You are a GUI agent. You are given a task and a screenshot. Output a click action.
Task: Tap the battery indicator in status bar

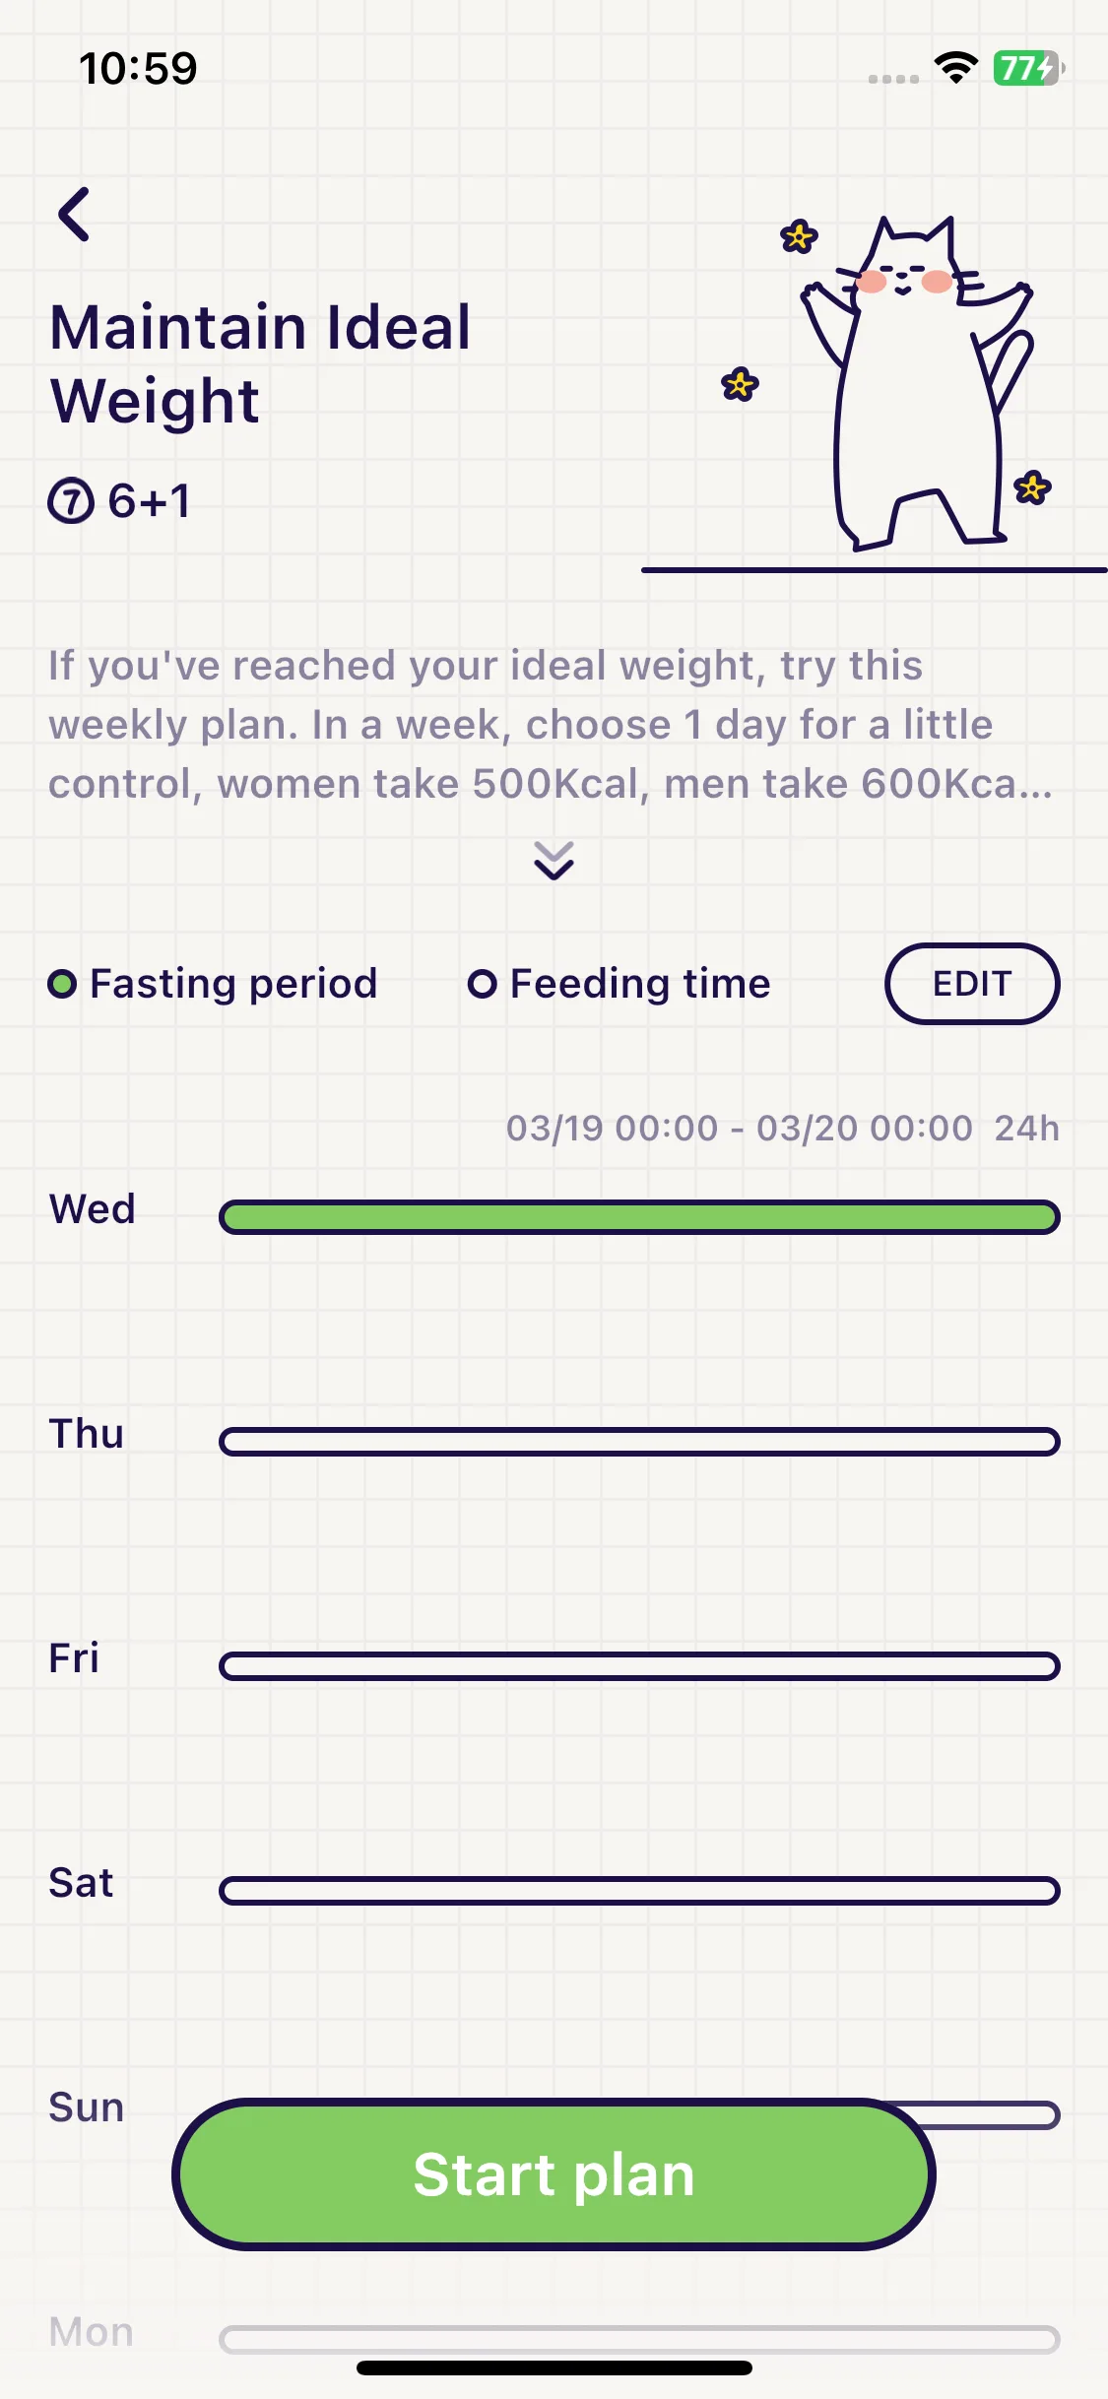click(x=1028, y=68)
